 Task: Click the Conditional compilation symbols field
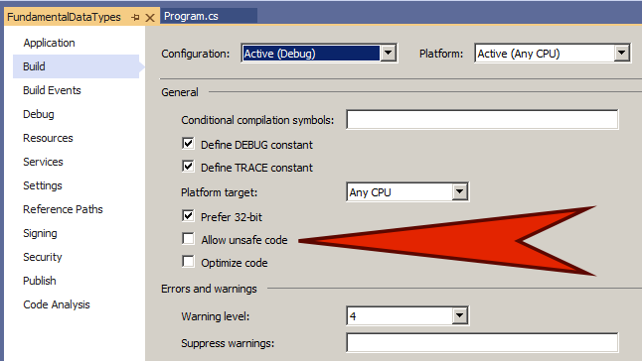tap(482, 119)
